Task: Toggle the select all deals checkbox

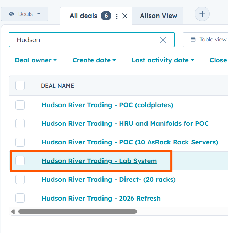Action: [20, 85]
